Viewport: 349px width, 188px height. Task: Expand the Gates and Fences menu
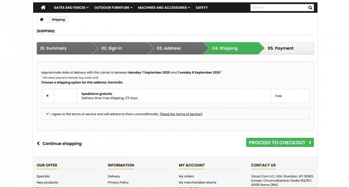point(71,8)
